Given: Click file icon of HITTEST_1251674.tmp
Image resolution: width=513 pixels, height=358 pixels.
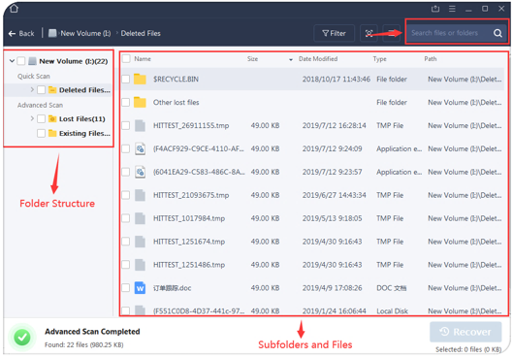Looking at the screenshot, I should 140,242.
